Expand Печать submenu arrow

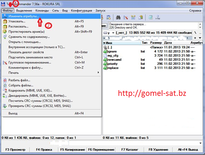click(98, 73)
